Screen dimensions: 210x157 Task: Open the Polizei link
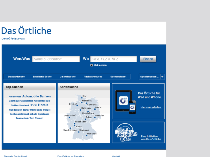[x=47, y=110]
